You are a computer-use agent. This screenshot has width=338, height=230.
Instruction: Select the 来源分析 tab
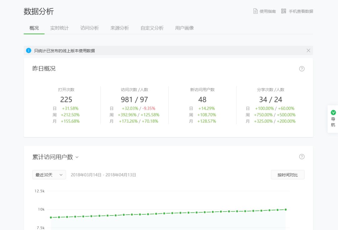[x=119, y=28]
